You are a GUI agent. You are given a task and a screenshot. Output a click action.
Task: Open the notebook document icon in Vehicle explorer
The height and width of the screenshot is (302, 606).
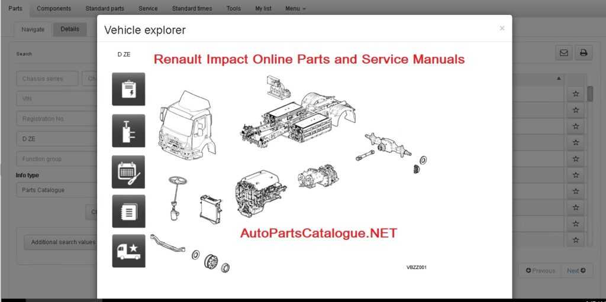tap(128, 211)
